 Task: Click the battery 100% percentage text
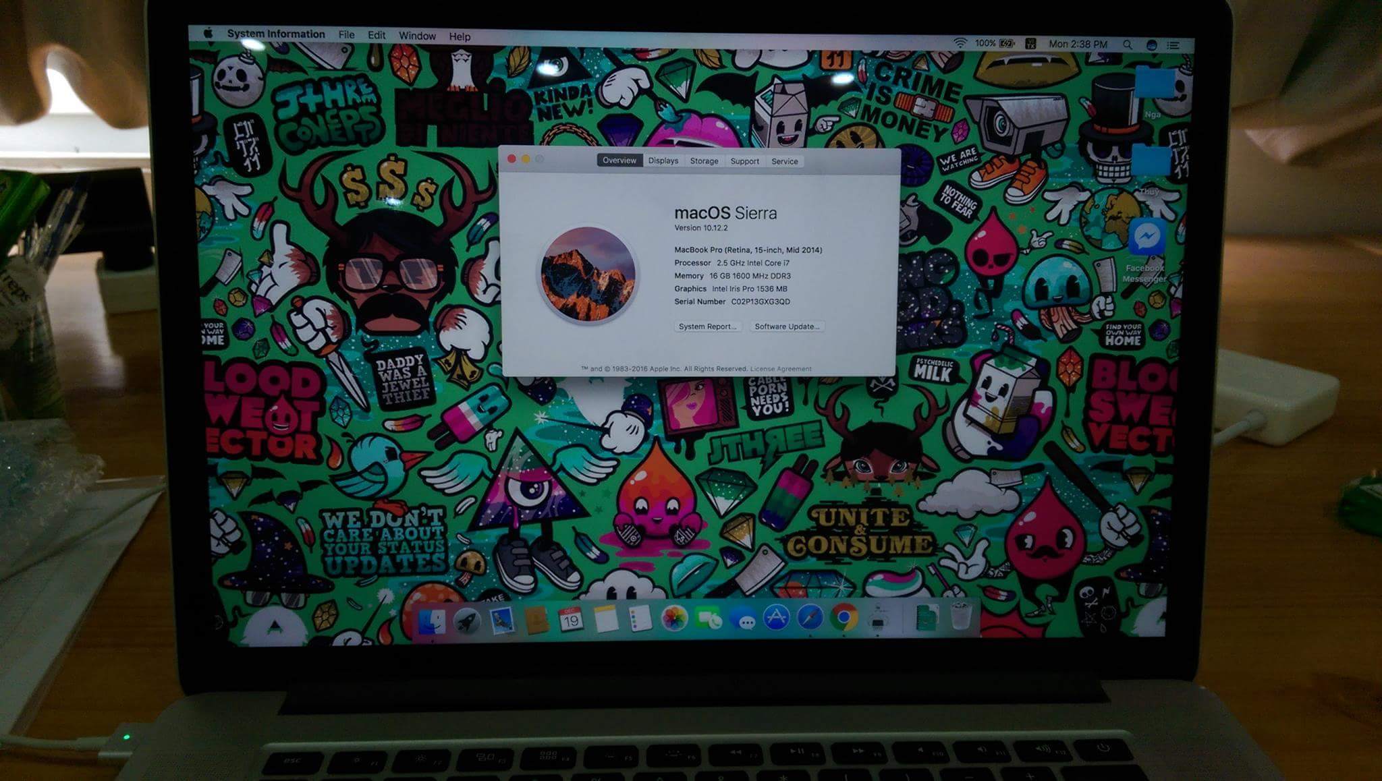pos(985,43)
